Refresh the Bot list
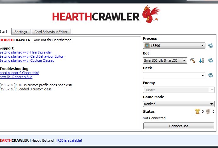The image size is (218, 148). (x=211, y=60)
